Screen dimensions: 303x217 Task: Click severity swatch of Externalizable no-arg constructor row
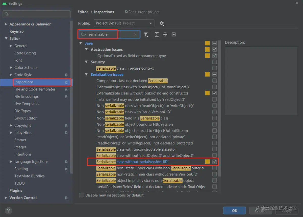(x=207, y=93)
